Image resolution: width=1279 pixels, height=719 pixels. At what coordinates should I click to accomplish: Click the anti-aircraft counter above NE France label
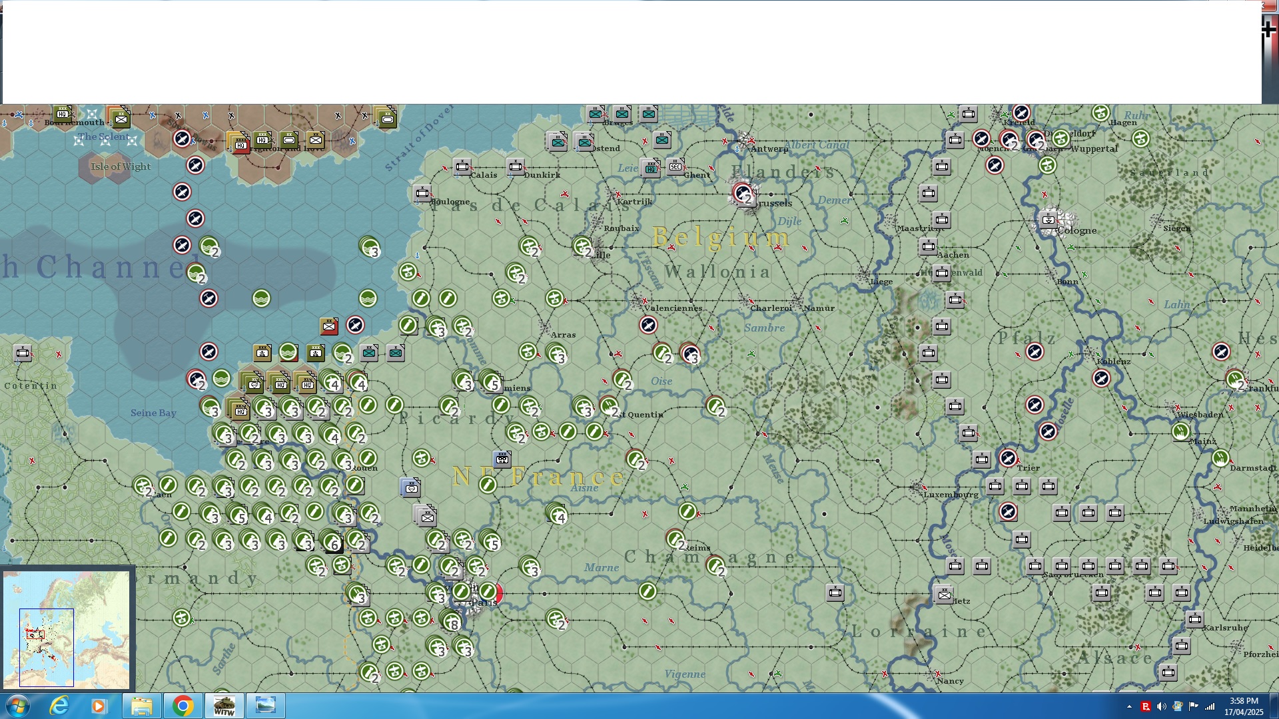[502, 459]
